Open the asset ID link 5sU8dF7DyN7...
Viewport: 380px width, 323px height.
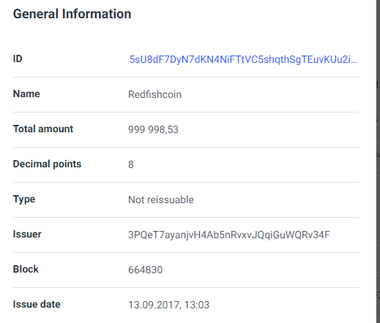pos(243,60)
